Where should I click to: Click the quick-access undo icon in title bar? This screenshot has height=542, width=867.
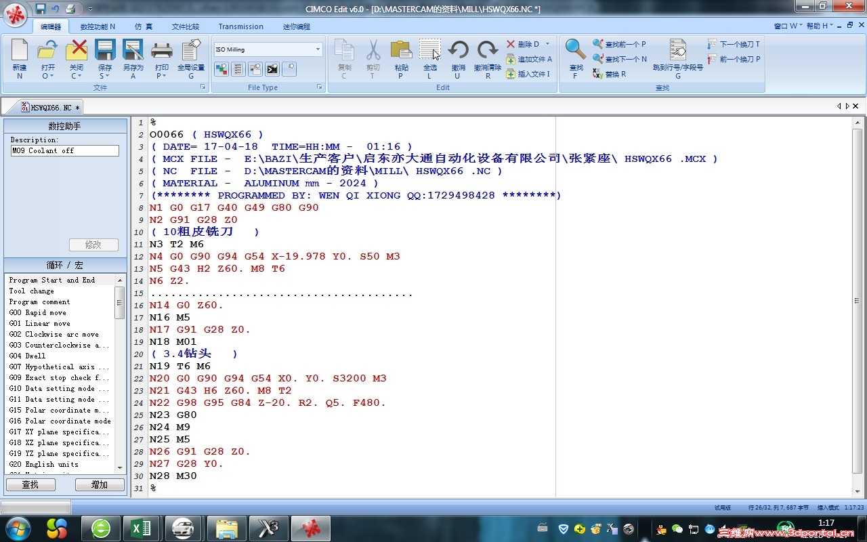(55, 8)
